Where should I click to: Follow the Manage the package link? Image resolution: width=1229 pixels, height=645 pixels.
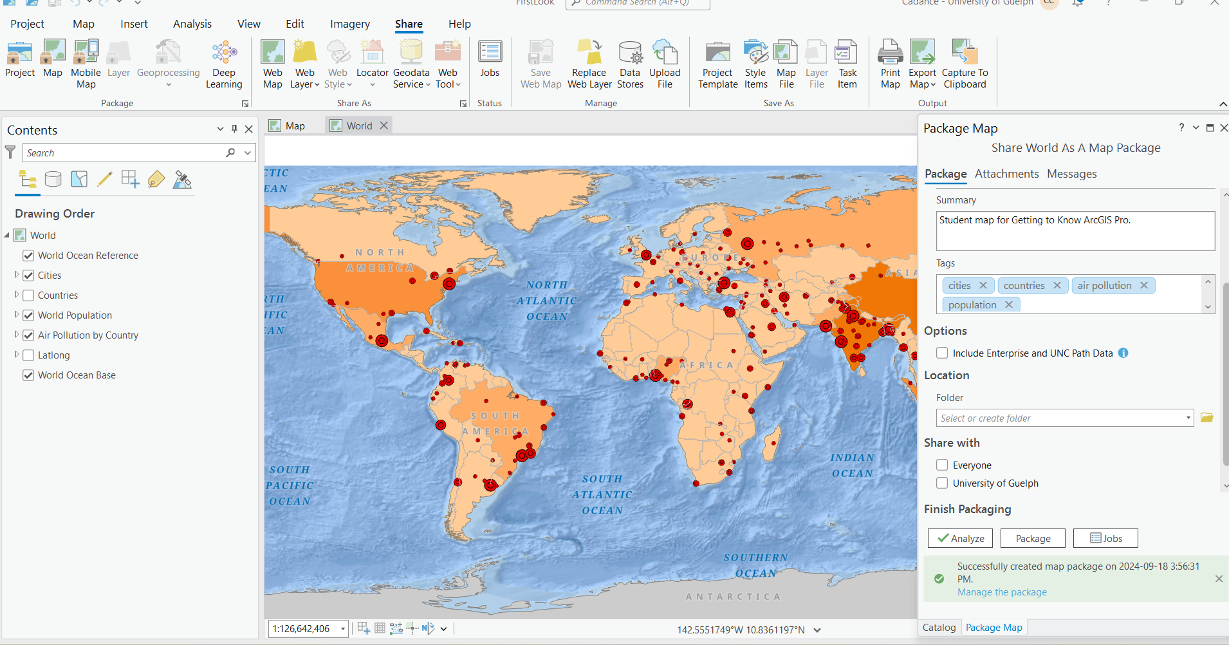coord(1002,592)
